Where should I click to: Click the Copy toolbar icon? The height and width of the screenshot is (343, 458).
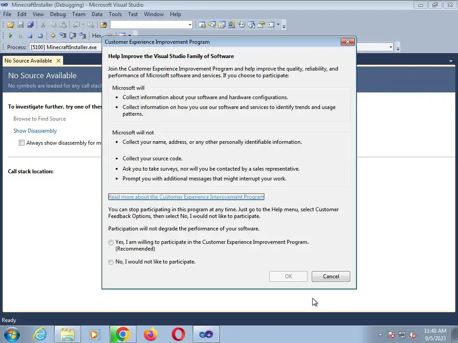coord(53,25)
